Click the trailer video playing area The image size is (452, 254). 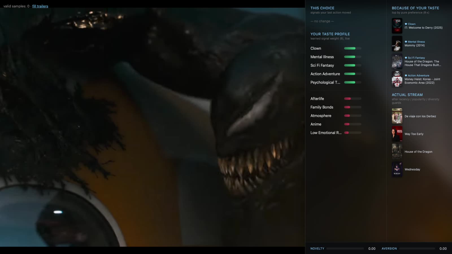click(x=153, y=127)
